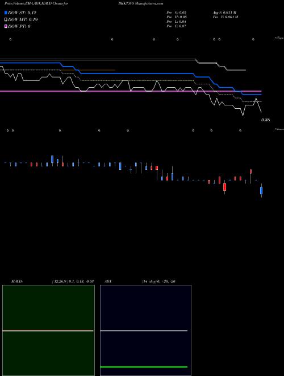Click the green line in the ADX panel
This screenshot has height=376, width=284.
tap(144, 367)
